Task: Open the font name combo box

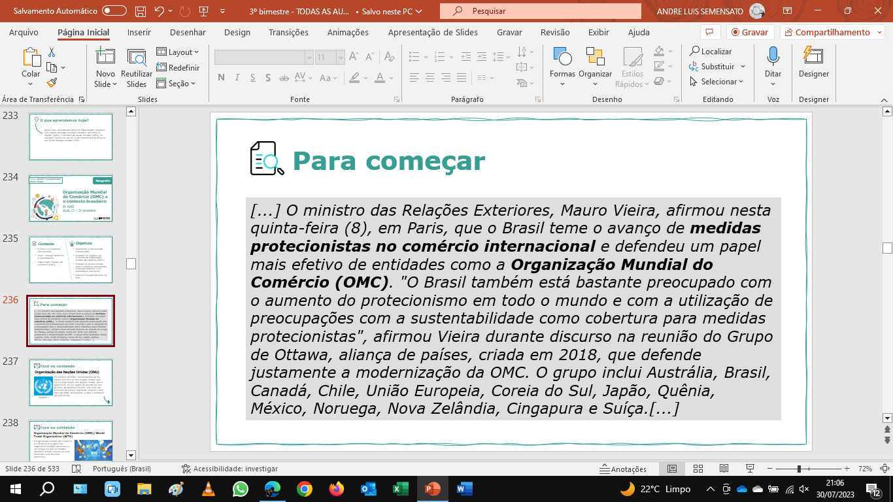Action: pos(264,58)
